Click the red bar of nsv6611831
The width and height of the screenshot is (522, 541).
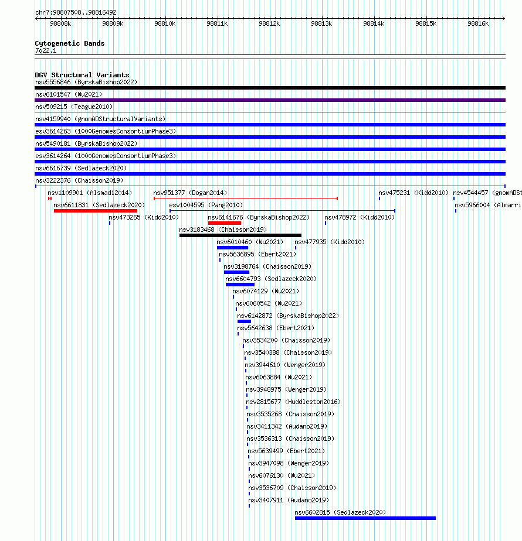tap(96, 211)
